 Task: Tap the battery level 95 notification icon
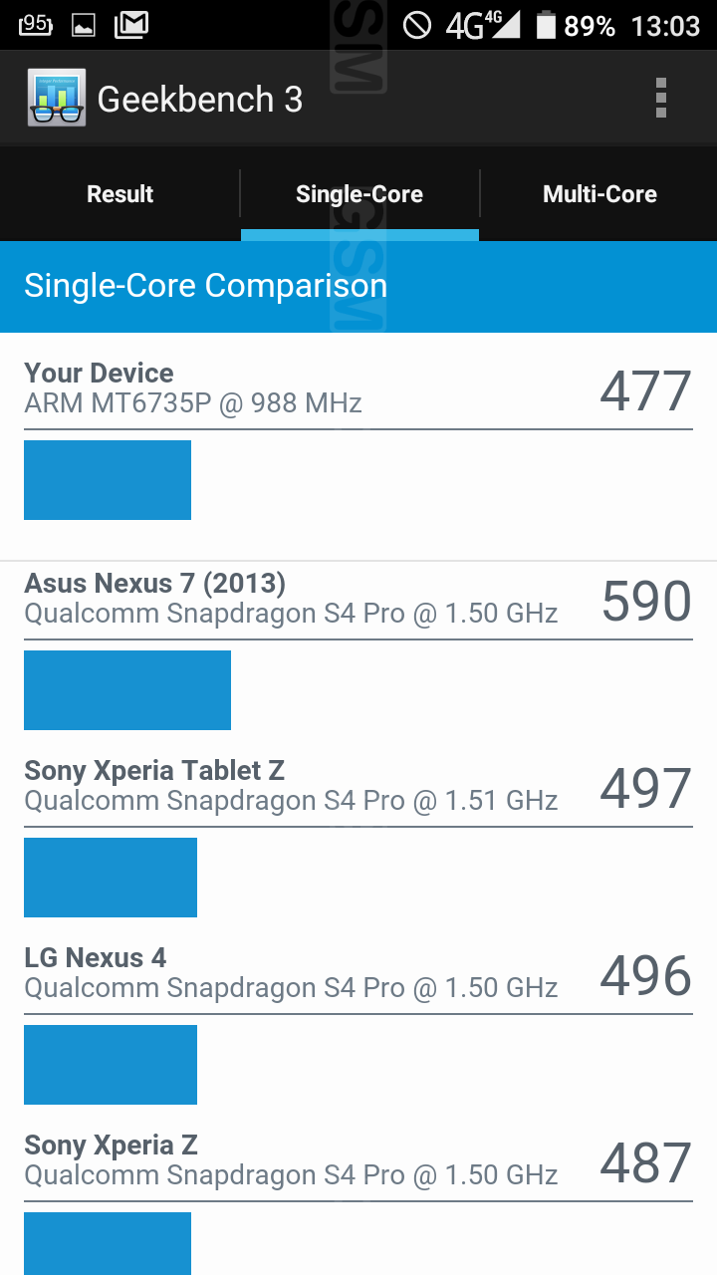pyautogui.click(x=36, y=25)
